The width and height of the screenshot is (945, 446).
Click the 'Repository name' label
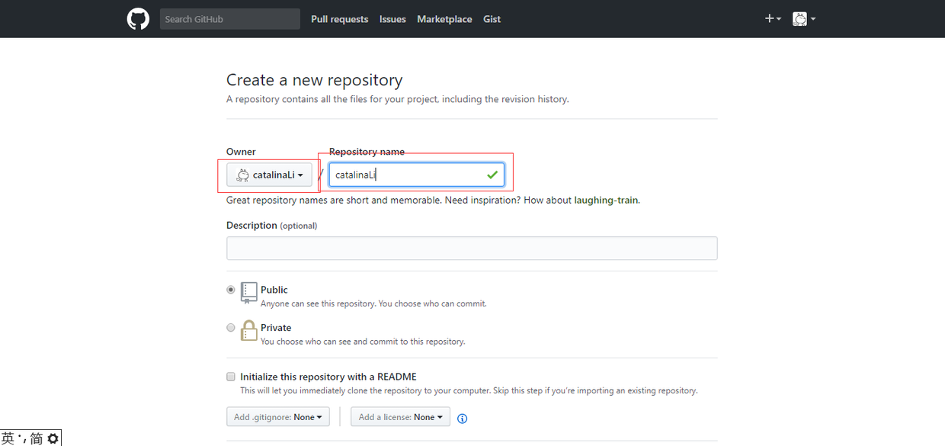367,152
